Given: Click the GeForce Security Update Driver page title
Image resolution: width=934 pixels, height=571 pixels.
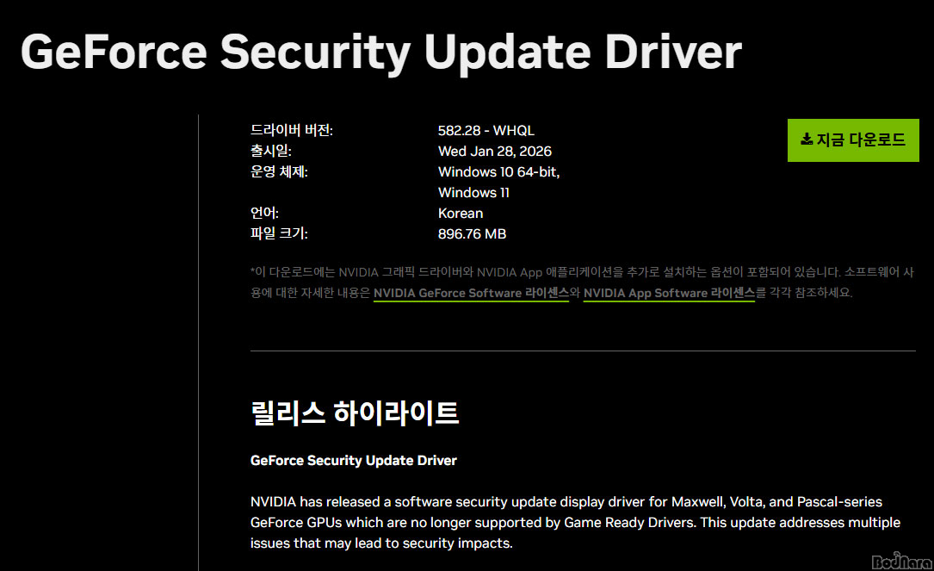Looking at the screenshot, I should point(381,53).
